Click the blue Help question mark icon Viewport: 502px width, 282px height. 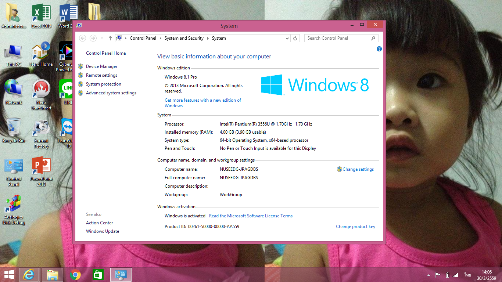tap(379, 49)
